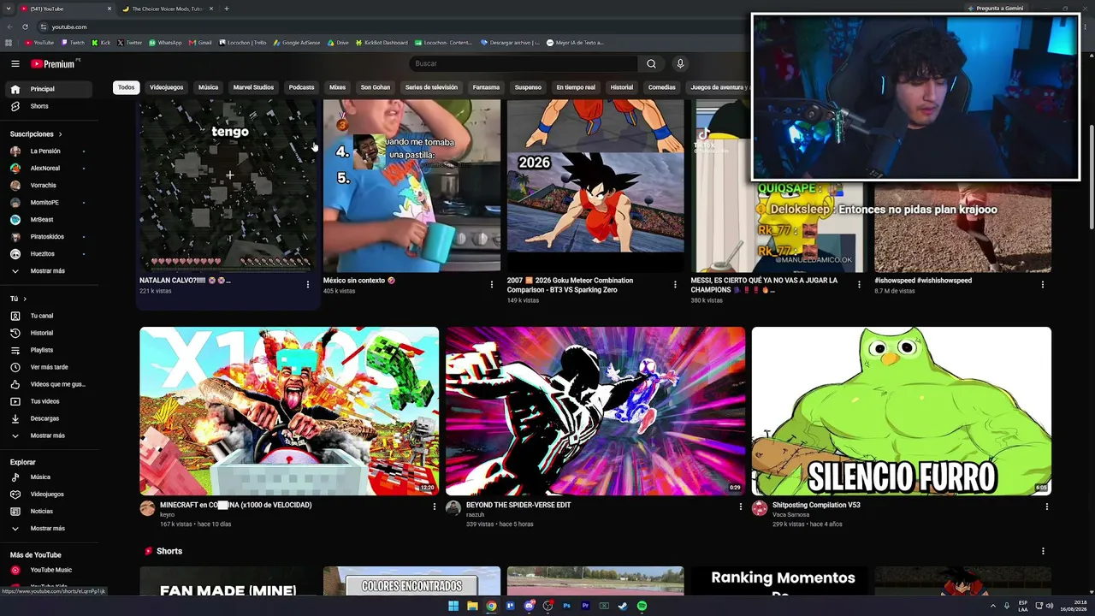This screenshot has width=1095, height=616.
Task: Click inside the Buscar search field
Action: coord(524,63)
